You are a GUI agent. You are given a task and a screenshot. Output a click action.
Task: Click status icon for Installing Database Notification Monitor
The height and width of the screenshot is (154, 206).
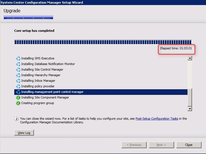click(18, 64)
